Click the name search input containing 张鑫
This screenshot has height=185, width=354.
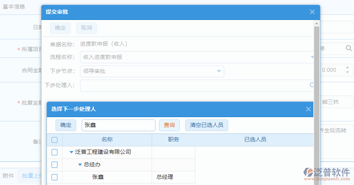118,125
